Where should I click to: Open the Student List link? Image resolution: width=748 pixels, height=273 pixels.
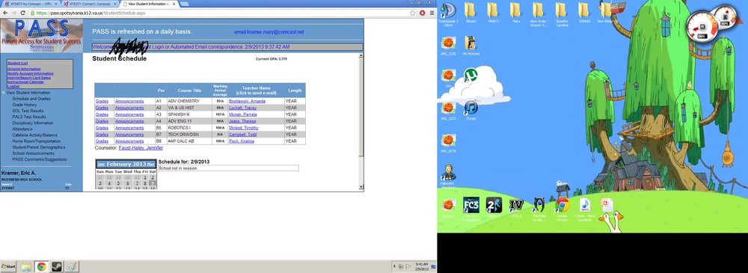17,63
